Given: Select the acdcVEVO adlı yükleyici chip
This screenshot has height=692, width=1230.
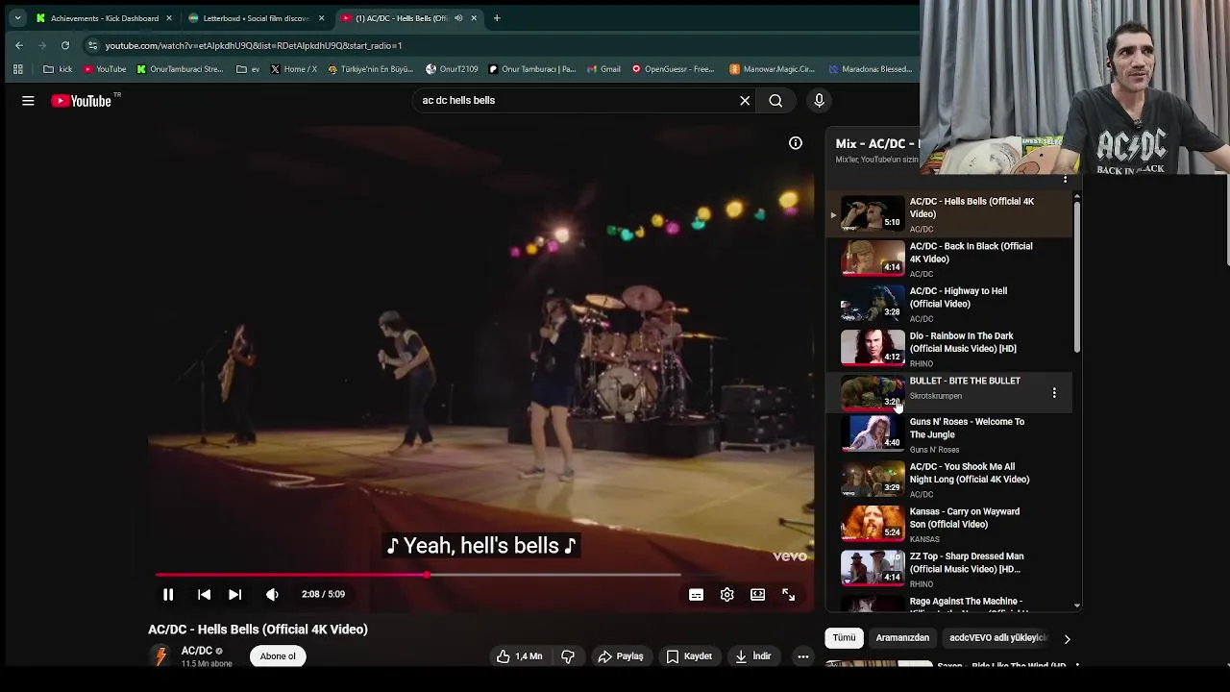Looking at the screenshot, I should click(996, 638).
